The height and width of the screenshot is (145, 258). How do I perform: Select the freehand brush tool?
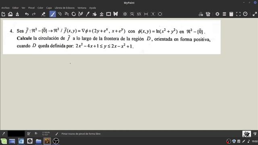coord(53,14)
